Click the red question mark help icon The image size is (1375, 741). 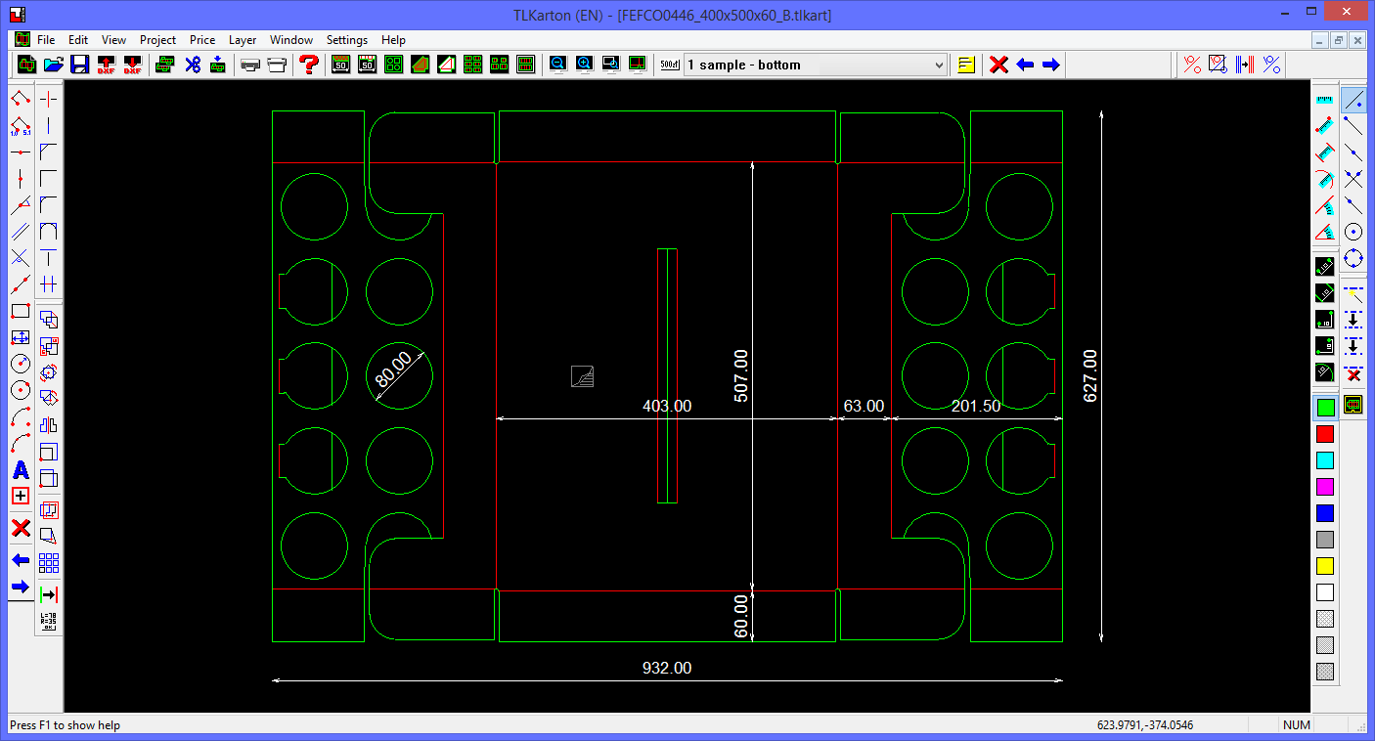tap(309, 65)
